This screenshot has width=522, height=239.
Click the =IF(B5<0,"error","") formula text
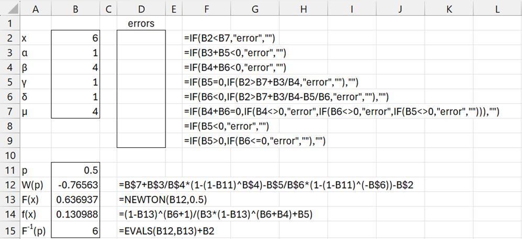tap(226, 126)
